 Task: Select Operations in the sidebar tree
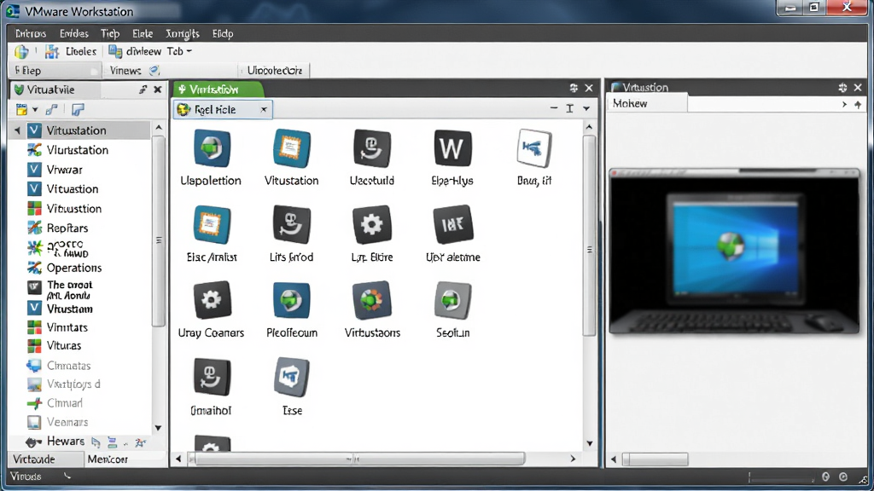click(74, 268)
